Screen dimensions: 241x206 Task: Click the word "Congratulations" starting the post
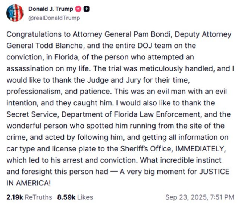click(x=33, y=34)
